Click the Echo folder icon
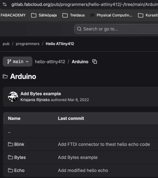 click(11, 170)
